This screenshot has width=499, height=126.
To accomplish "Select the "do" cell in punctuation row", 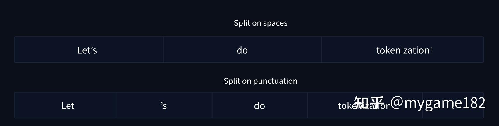I will tap(259, 106).
